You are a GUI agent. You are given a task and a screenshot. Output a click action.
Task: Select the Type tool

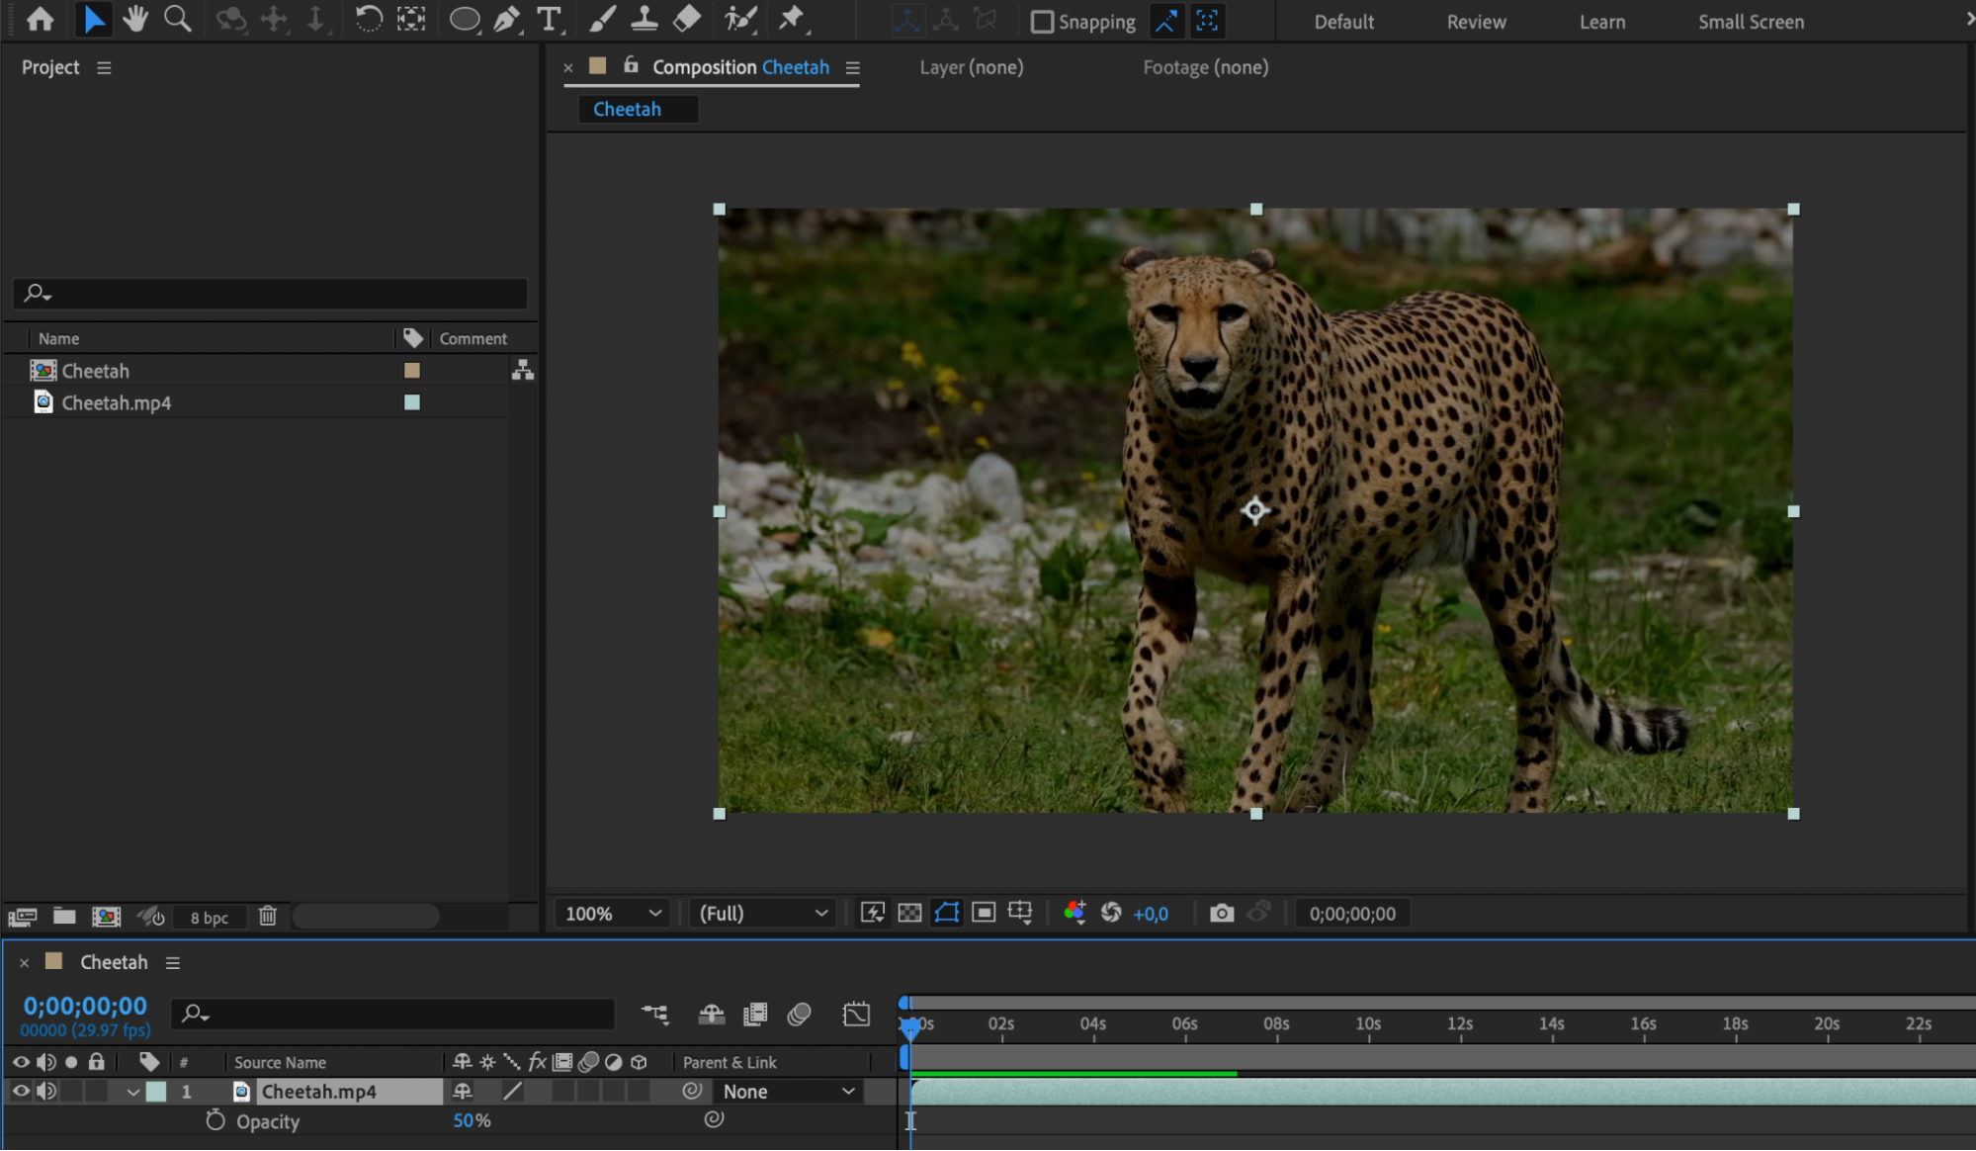[549, 19]
